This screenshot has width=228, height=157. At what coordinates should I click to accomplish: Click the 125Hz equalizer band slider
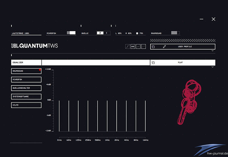78,116
